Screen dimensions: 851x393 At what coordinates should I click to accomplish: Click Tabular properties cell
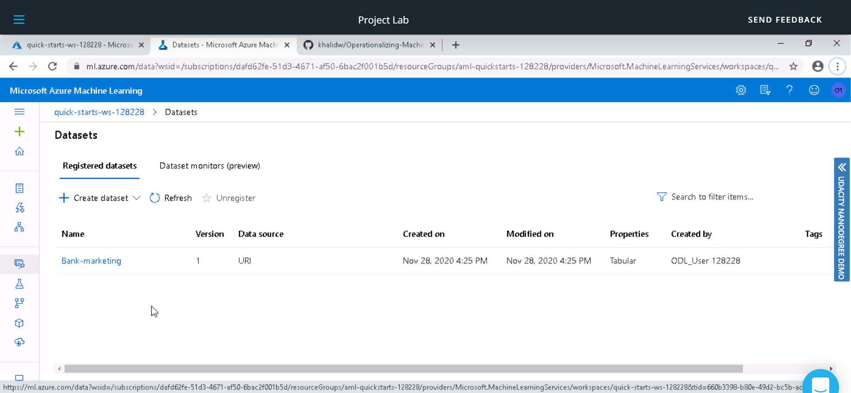[x=623, y=261]
